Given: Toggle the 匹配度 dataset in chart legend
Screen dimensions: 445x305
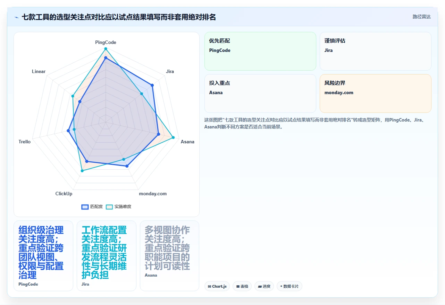Looking at the screenshot, I should click(x=92, y=207).
